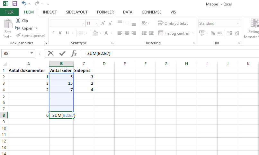259x155 pixels.
Task: Apply the 000 thousands separator format
Action: (x=220, y=33)
